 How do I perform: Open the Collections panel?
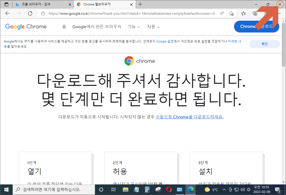255,13
